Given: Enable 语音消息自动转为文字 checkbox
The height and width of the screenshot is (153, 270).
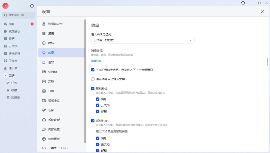Looking at the screenshot, I should (x=93, y=79).
